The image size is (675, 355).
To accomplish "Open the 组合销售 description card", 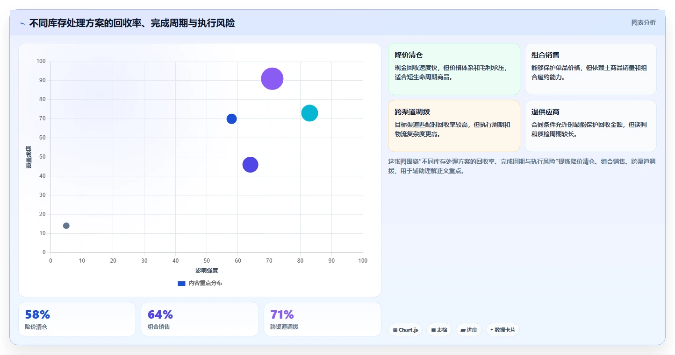I will pos(590,69).
